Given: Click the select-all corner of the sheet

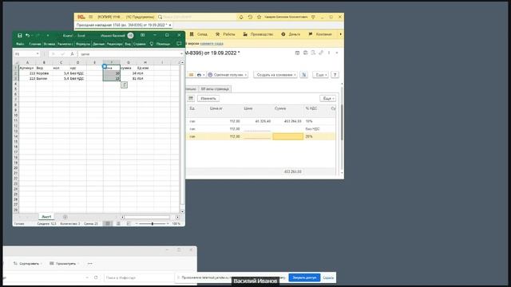Looking at the screenshot, I should 16,62.
